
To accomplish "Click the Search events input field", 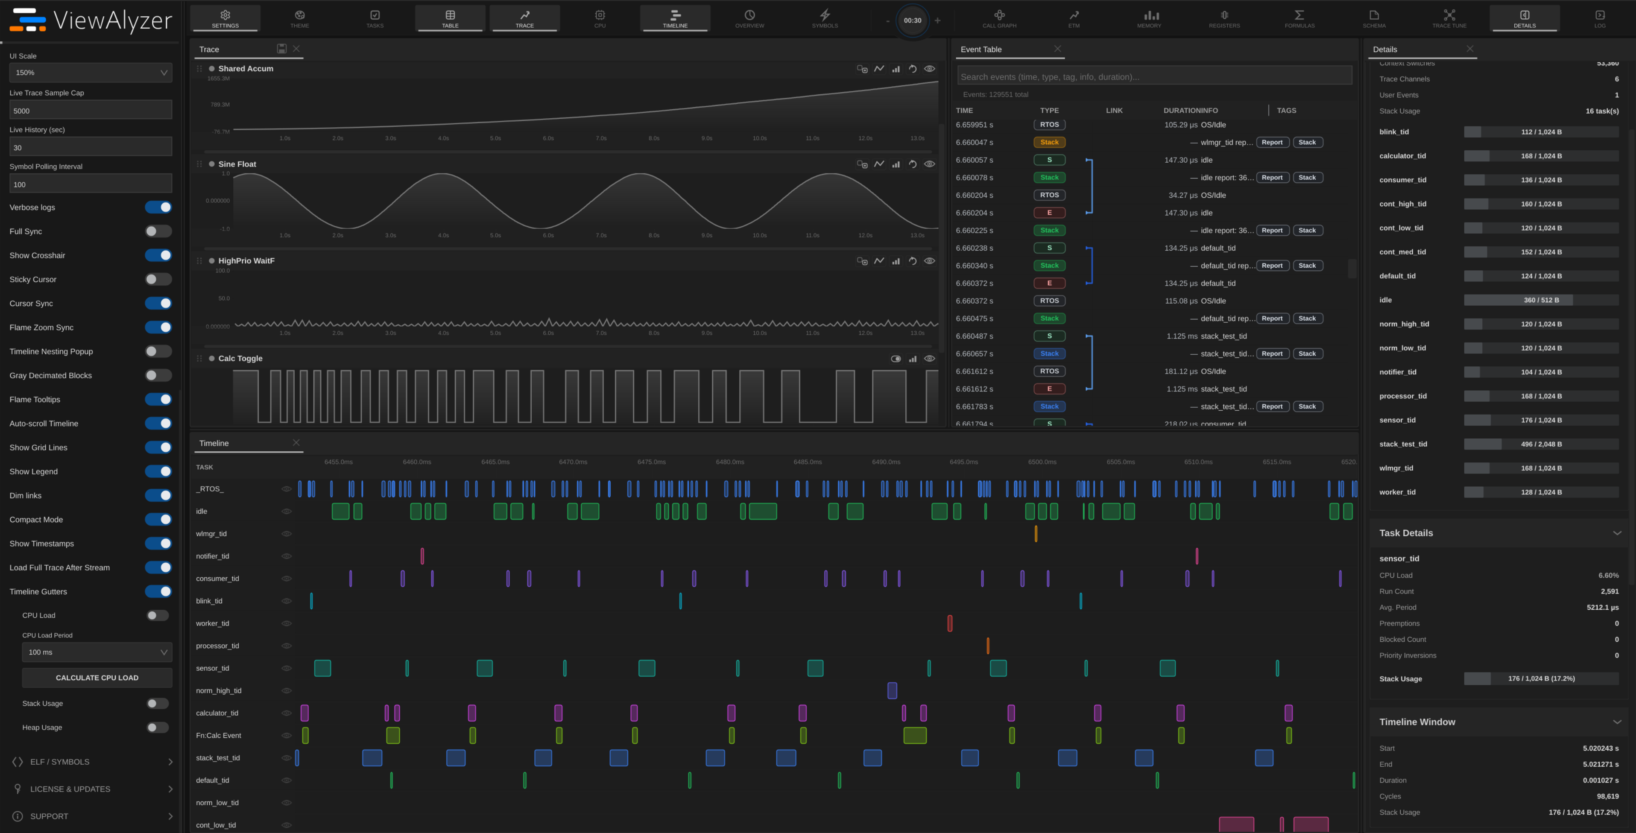I will pyautogui.click(x=1155, y=76).
